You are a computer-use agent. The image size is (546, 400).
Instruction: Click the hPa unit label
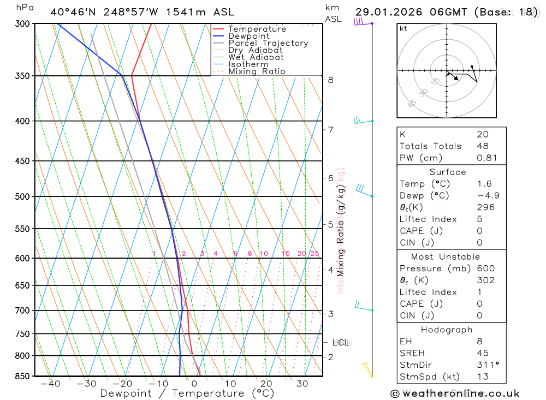(x=25, y=8)
